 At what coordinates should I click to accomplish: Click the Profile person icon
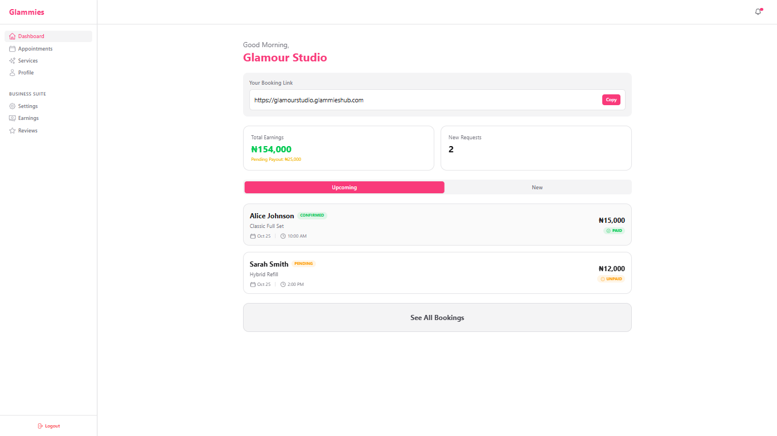point(13,73)
